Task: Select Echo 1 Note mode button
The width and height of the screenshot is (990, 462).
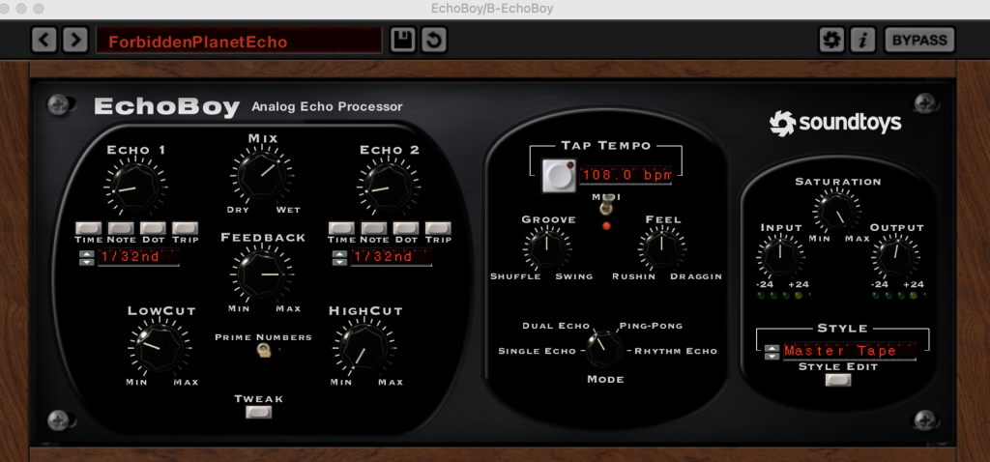Action: click(x=121, y=227)
